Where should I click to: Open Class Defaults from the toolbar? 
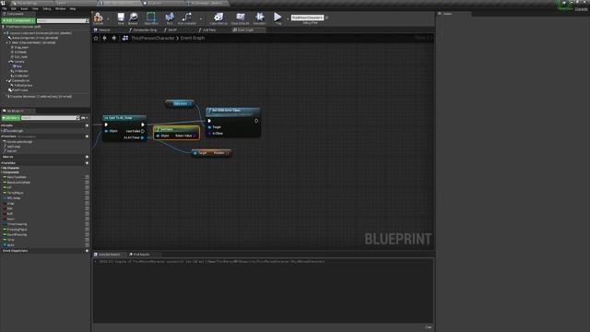(x=240, y=18)
